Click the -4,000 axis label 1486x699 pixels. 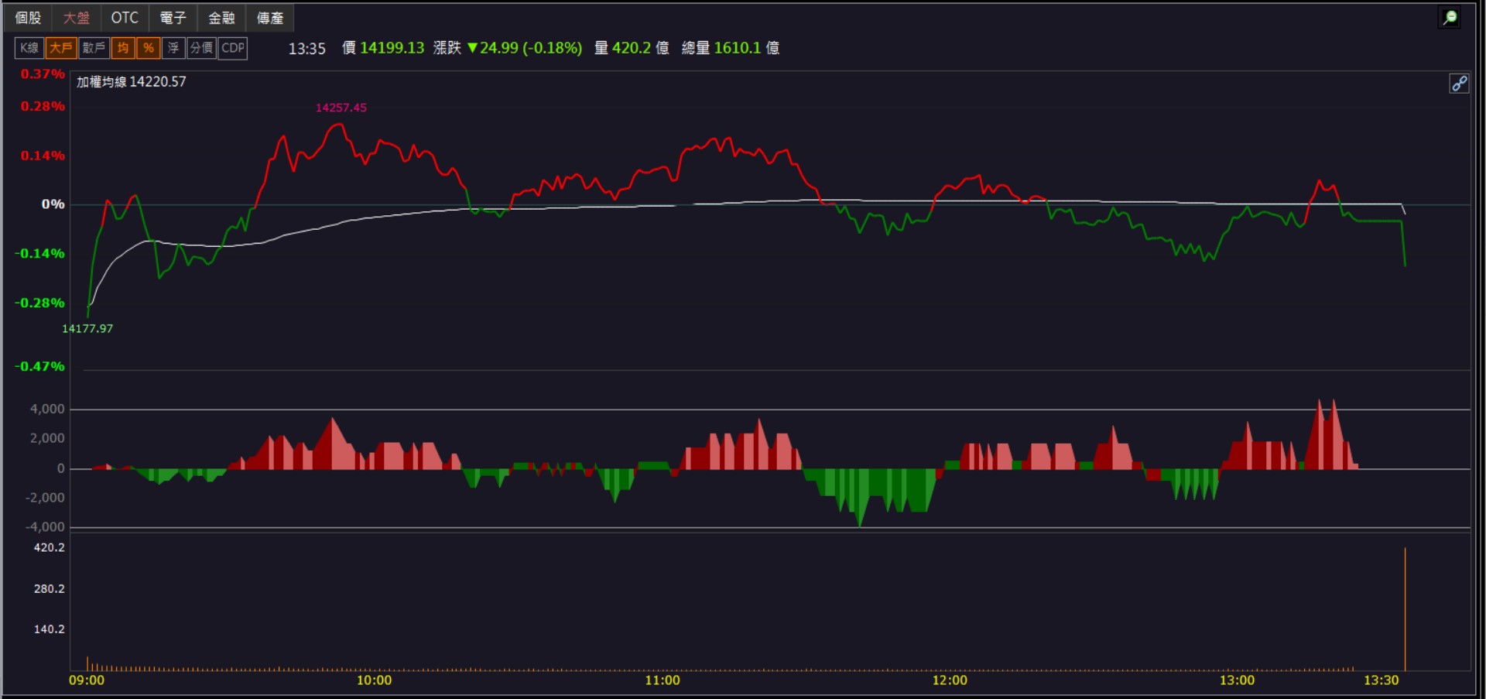click(45, 527)
